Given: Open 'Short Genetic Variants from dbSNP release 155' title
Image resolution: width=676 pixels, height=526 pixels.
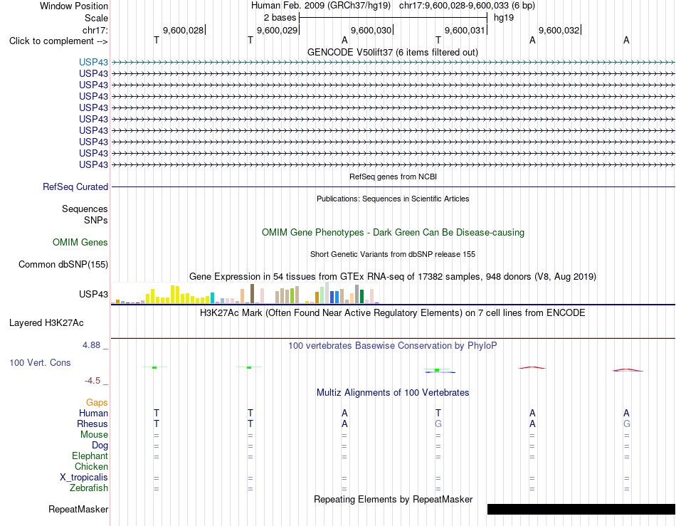Looking at the screenshot, I should coord(393,254).
